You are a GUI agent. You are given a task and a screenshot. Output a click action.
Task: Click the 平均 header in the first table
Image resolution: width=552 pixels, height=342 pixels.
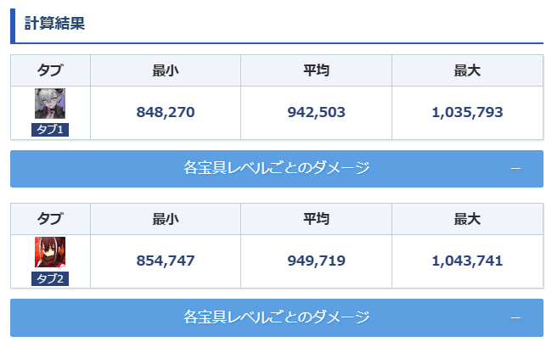316,70
